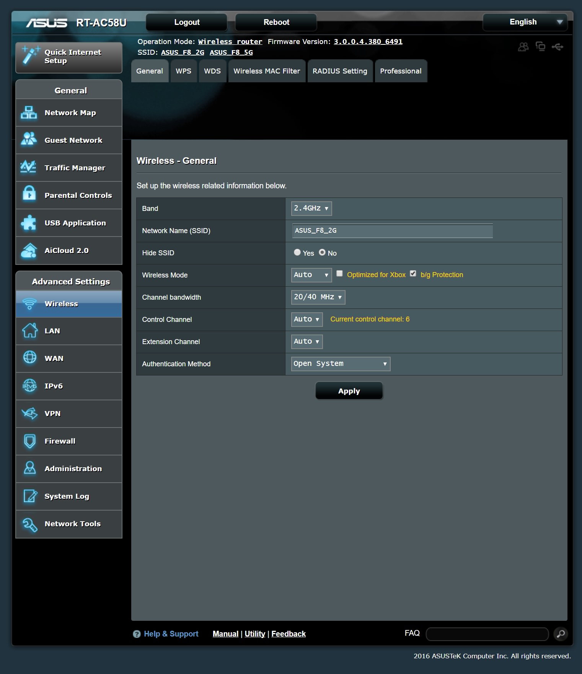Open the Administration menu item
This screenshot has height=674, width=582.
click(x=69, y=468)
